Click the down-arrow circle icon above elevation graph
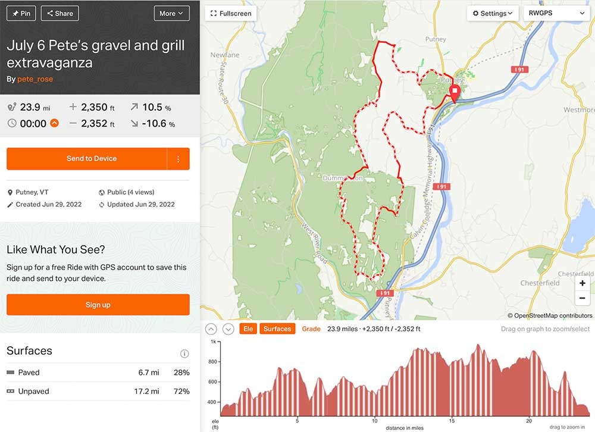595x432 pixels. [x=228, y=329]
